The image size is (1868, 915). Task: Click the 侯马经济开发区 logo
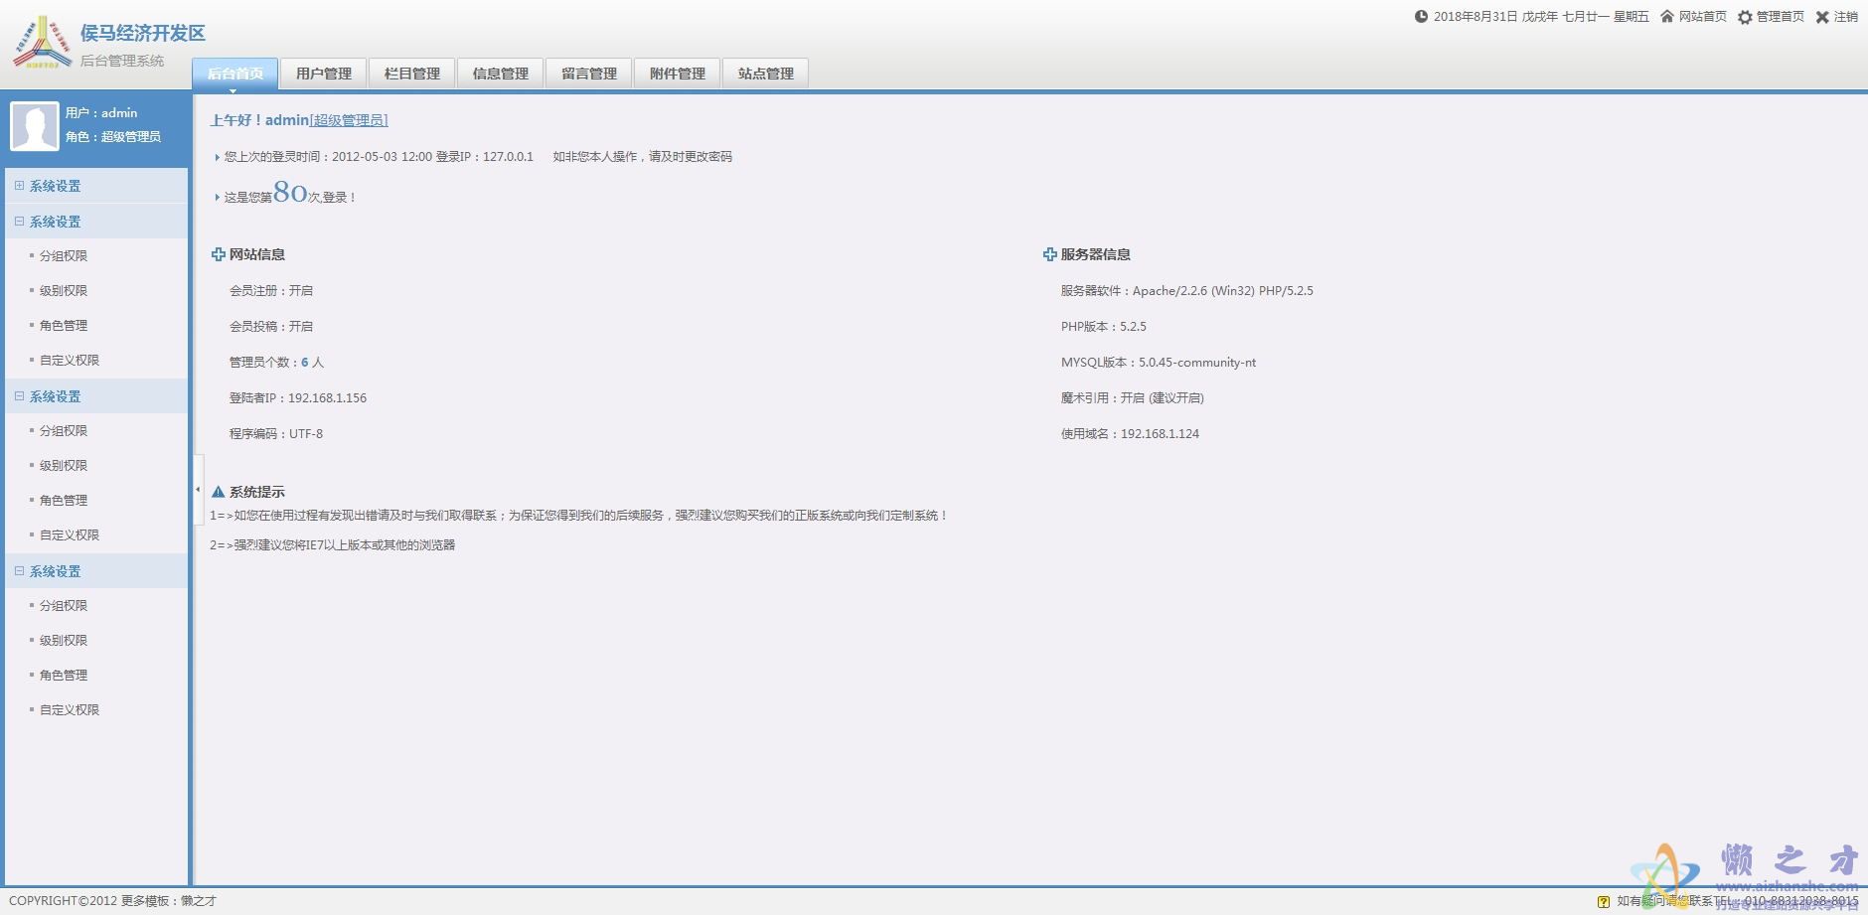coord(43,43)
